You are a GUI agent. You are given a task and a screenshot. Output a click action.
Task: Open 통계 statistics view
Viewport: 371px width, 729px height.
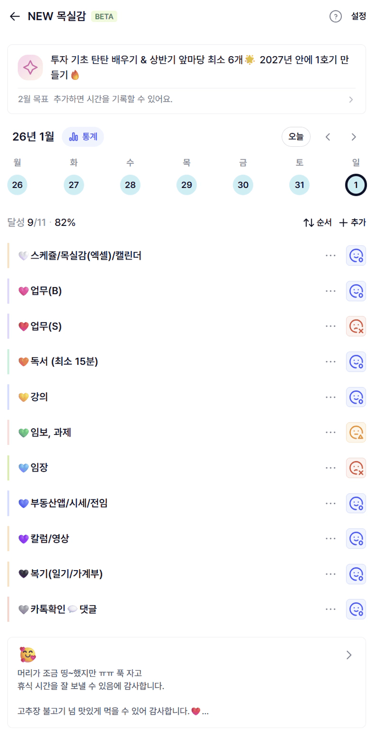83,137
